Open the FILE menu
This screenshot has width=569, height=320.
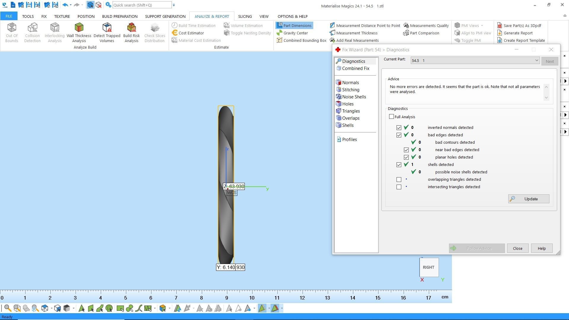point(9,16)
